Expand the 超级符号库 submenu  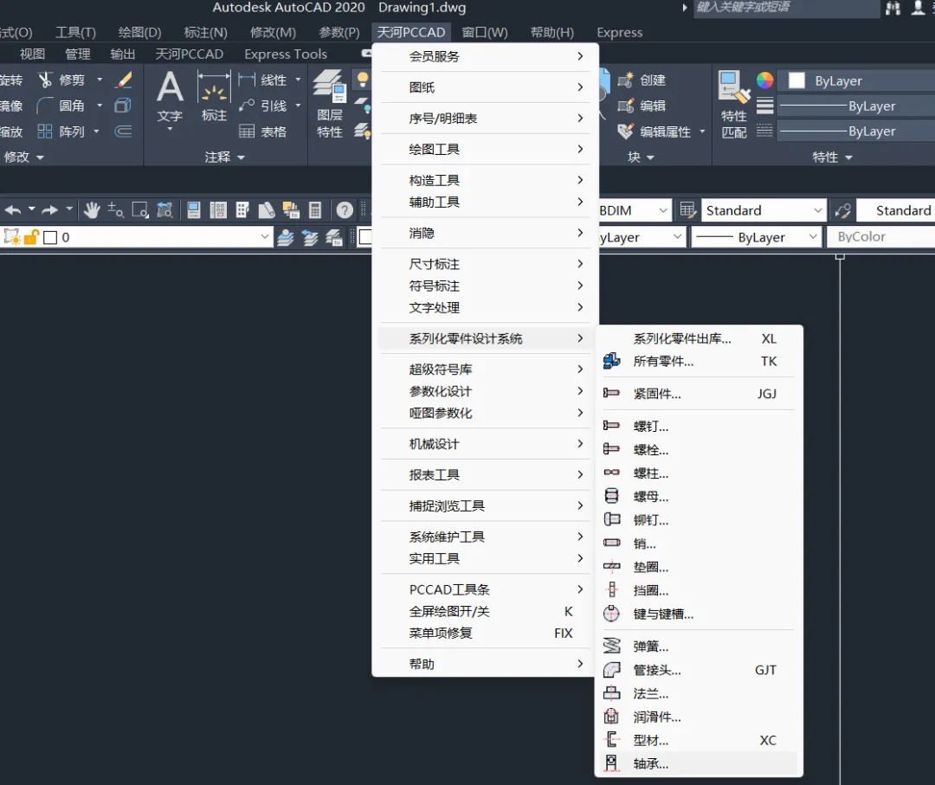tap(486, 370)
